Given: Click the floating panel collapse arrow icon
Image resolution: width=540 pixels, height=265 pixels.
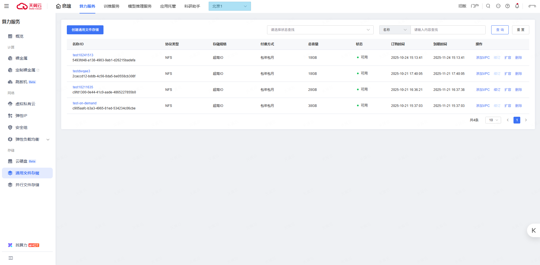Looking at the screenshot, I should click(x=534, y=230).
